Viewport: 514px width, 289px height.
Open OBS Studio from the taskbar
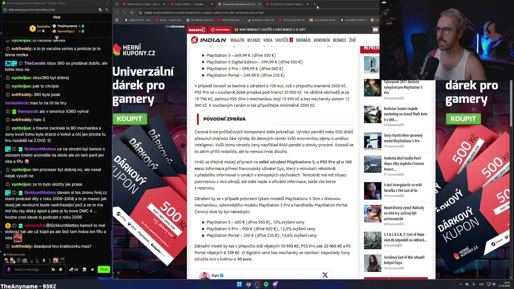coord(257,284)
